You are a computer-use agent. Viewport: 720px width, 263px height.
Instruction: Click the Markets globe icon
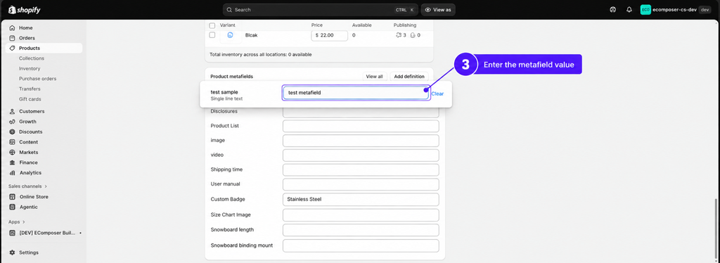coord(12,153)
